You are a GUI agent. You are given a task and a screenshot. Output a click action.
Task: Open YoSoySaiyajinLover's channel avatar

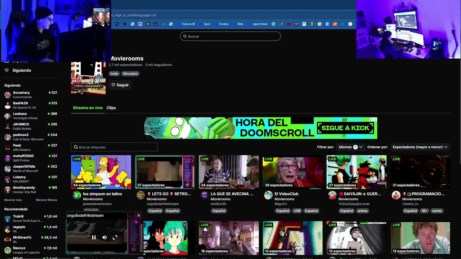[x=332, y=195]
